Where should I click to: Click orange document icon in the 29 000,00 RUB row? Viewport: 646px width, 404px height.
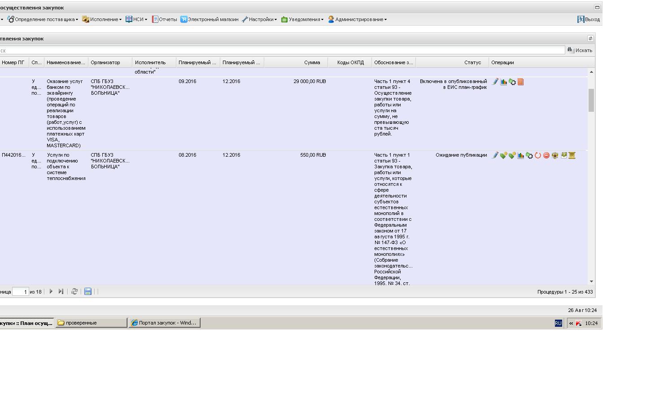[521, 82]
